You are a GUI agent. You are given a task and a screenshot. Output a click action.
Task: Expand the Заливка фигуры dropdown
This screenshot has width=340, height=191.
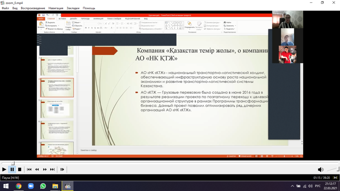point(212,23)
